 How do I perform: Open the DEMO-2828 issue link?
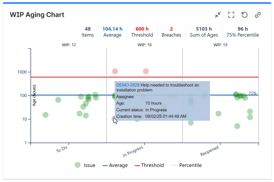(x=128, y=85)
